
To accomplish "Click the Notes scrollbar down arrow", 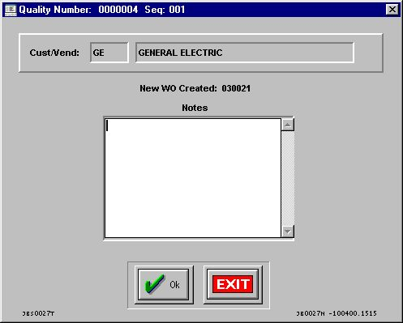I will click(x=288, y=232).
